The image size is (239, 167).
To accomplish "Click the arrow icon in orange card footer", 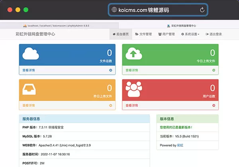I will pyautogui.click(x=110, y=106).
